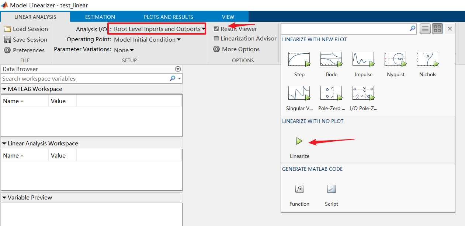Image resolution: width=465 pixels, height=226 pixels.
Task: Click the gallery search magnifier icon
Action: 413,28
